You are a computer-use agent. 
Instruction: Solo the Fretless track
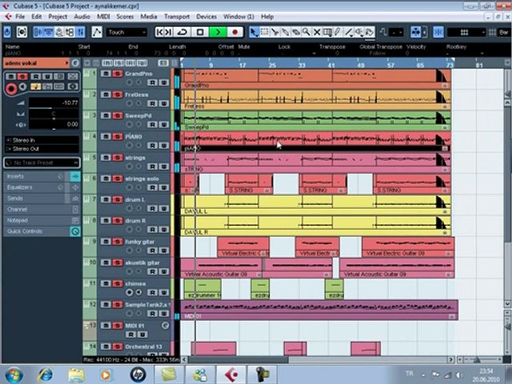117,95
